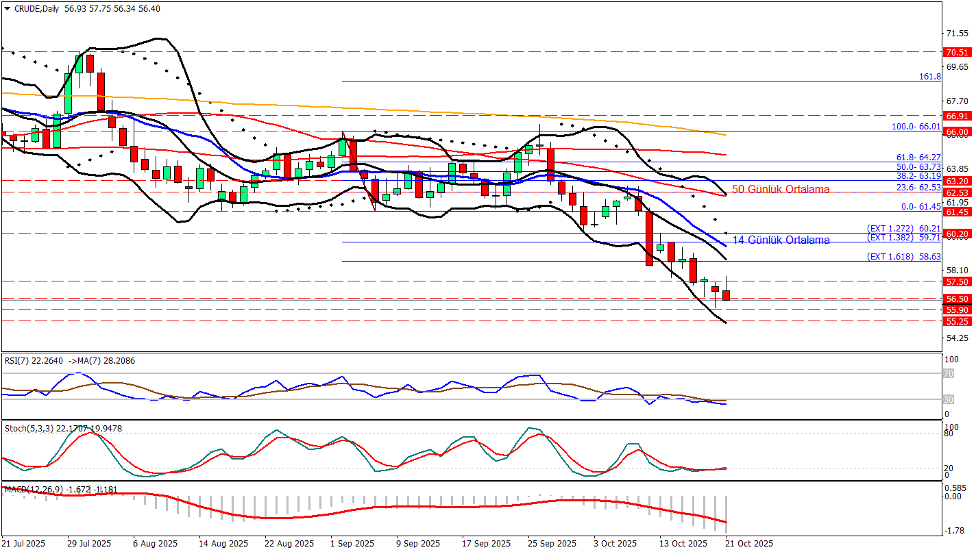This screenshot has width=976, height=552.
Task: Click the red 66.00 price level tag
Action: point(956,131)
